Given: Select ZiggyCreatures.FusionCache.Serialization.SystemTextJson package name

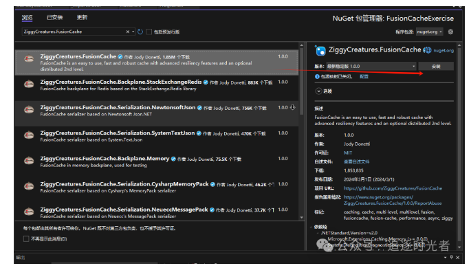Looking at the screenshot, I should [x=118, y=133].
